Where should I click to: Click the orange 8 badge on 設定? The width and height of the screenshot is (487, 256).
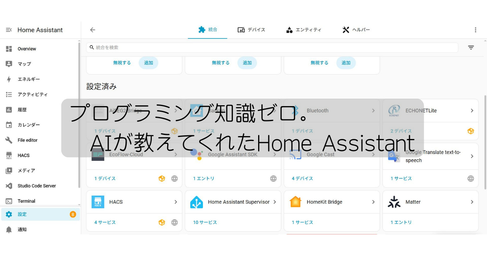(73, 214)
